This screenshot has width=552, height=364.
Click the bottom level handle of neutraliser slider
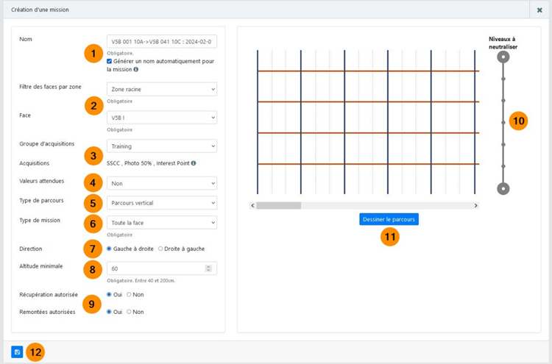[503, 188]
